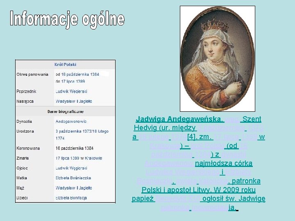Select the 'Matka' row label
Image resolution: width=295 pixels, height=221 pixels.
22,178
